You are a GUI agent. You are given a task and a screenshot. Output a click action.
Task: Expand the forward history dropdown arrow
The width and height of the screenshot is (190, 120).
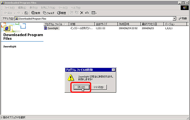22,13
